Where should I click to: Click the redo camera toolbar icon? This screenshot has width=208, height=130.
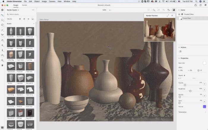(164, 10)
